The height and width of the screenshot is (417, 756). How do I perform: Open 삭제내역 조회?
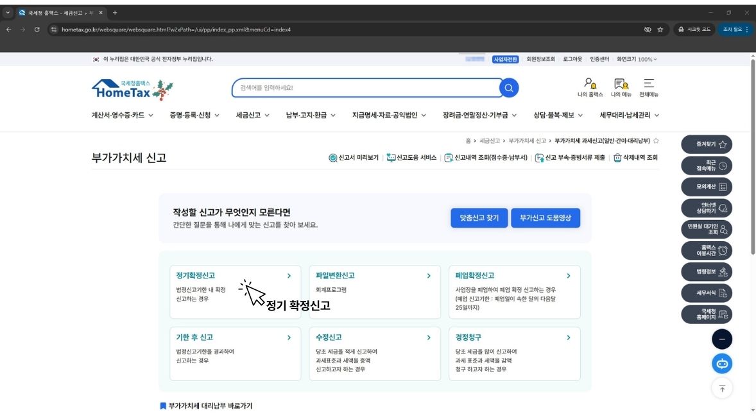[x=635, y=158]
